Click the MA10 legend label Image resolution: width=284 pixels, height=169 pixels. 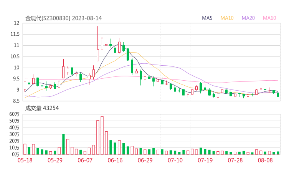227,18
